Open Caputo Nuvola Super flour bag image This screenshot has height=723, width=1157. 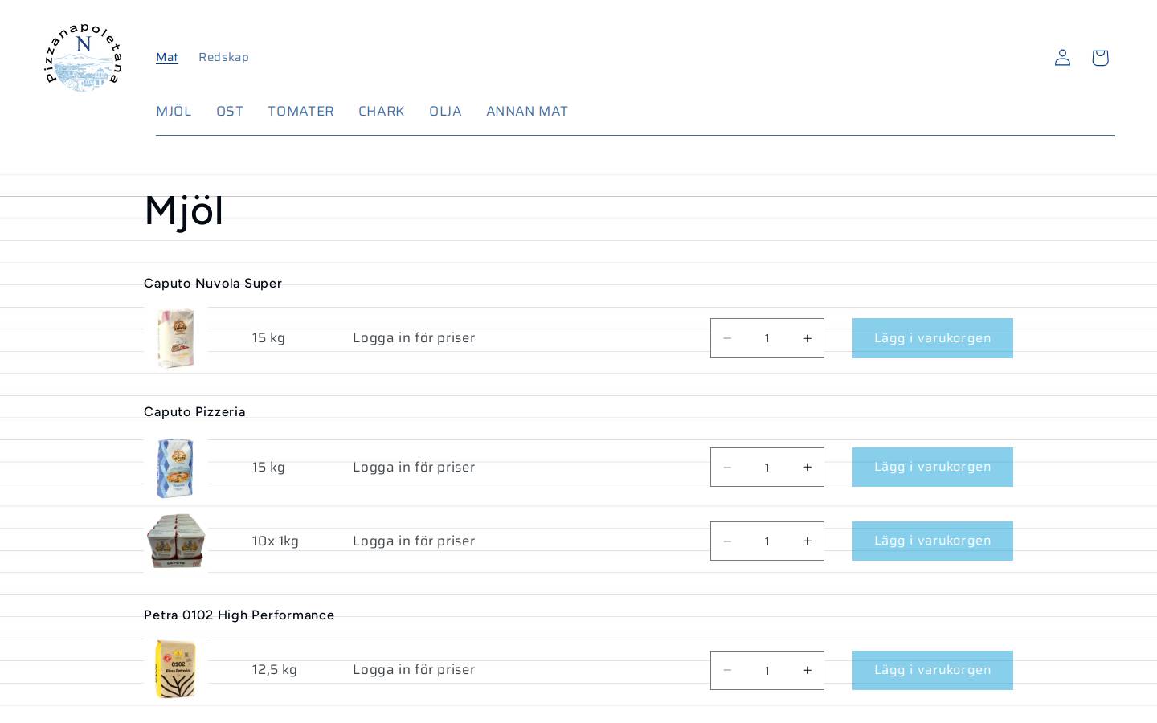176,338
